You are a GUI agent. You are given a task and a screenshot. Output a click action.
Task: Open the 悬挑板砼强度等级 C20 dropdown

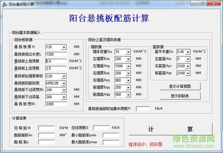click(x=64, y=76)
